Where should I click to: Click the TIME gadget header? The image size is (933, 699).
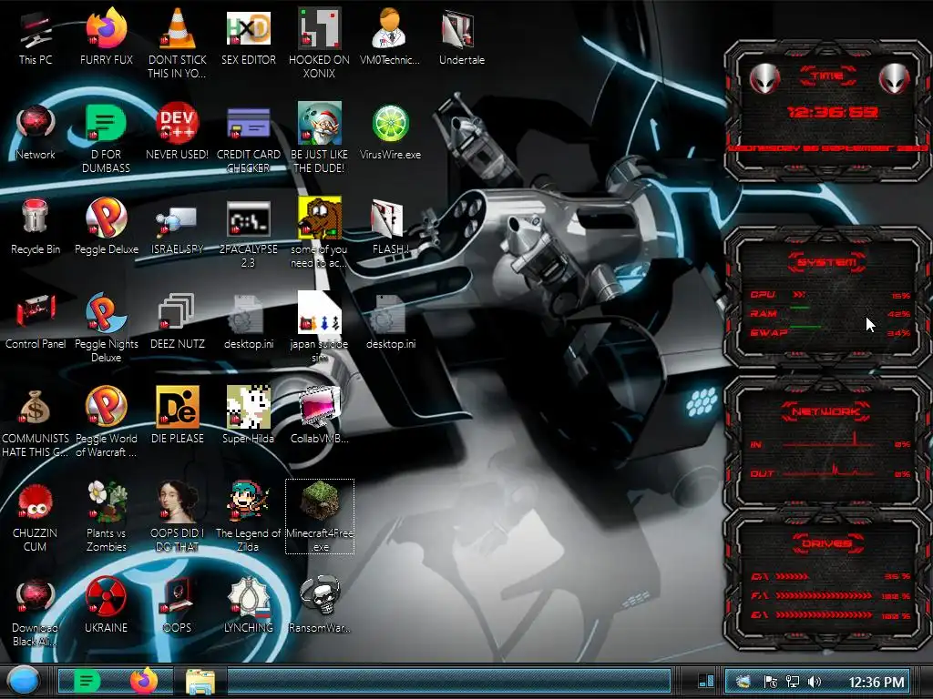point(827,76)
